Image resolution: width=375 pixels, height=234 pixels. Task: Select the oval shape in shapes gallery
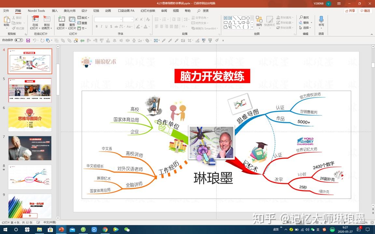[248, 18]
